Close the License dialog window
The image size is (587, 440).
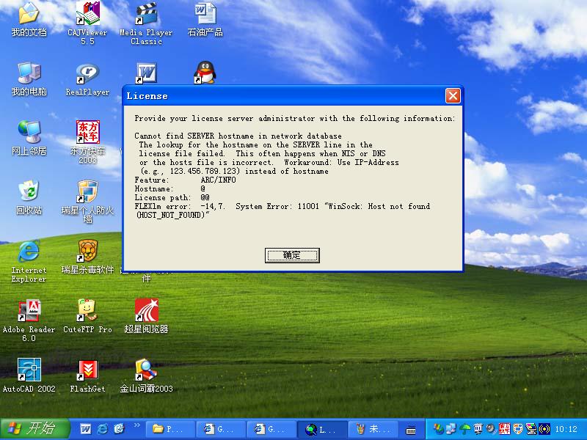pos(453,96)
